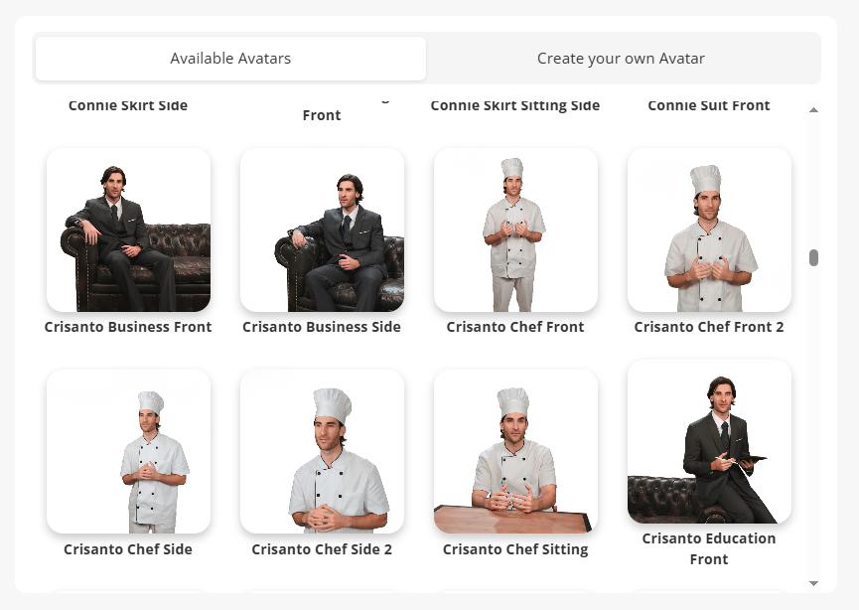Click the avatar list scrollbar thumb
Image resolution: width=859 pixels, height=610 pixels.
coord(813,257)
